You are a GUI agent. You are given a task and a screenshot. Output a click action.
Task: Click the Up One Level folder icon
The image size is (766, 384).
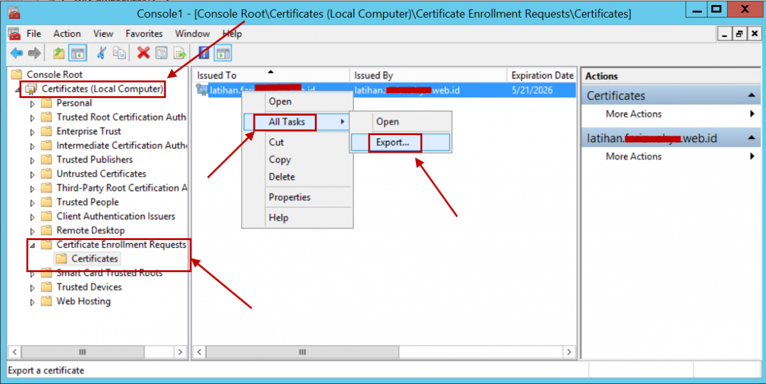(x=59, y=53)
